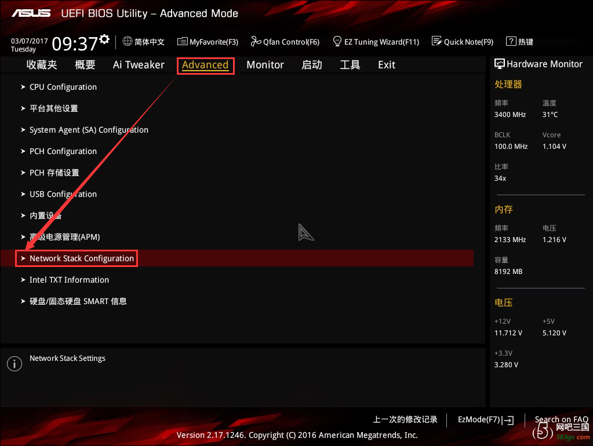Image resolution: width=593 pixels, height=446 pixels.
Task: Open MyFavorite(F3)
Action: coord(214,42)
